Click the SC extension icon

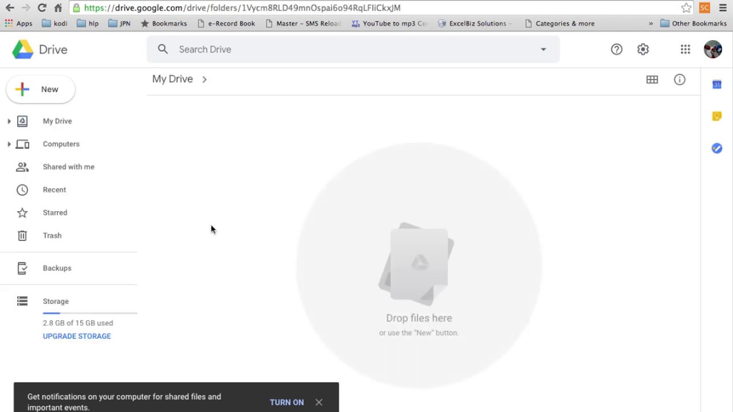coord(705,8)
